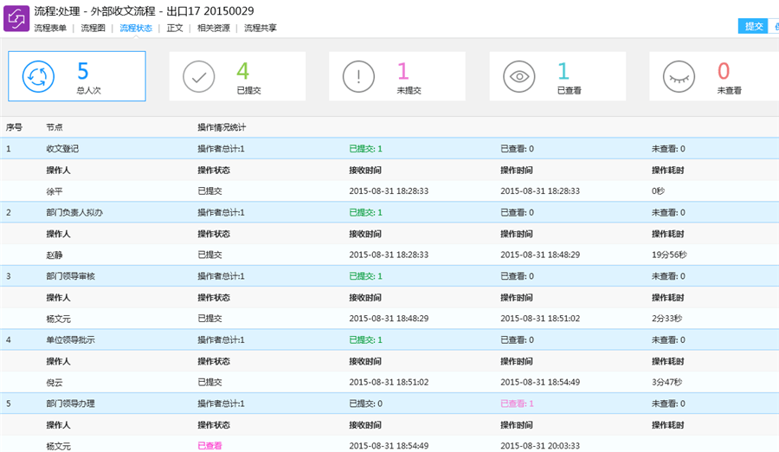This screenshot has height=452, width=779.
Task: Collapse the 收文登记 node row
Action: click(64, 149)
